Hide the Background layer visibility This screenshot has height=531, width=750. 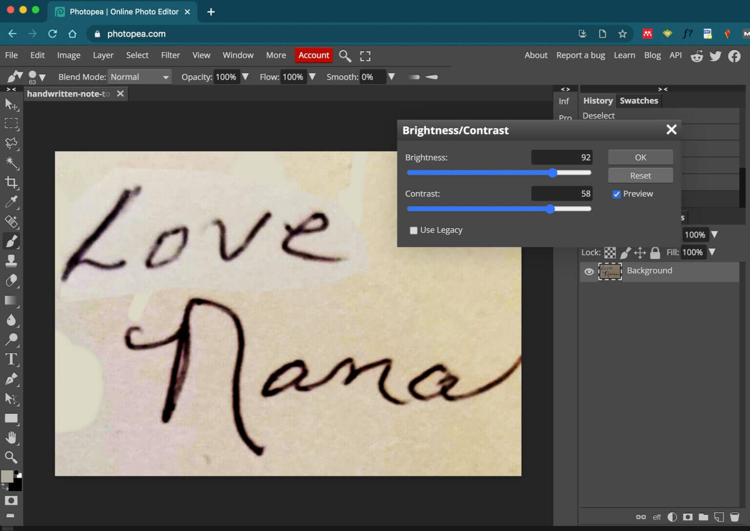coord(589,271)
